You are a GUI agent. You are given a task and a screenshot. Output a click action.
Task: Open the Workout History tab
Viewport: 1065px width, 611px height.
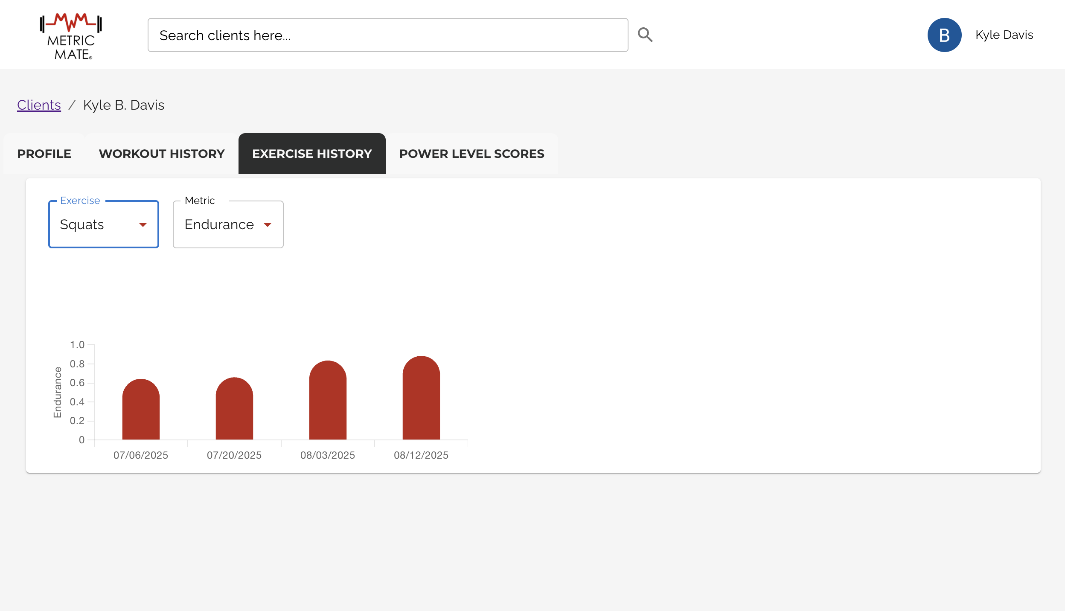pyautogui.click(x=162, y=154)
